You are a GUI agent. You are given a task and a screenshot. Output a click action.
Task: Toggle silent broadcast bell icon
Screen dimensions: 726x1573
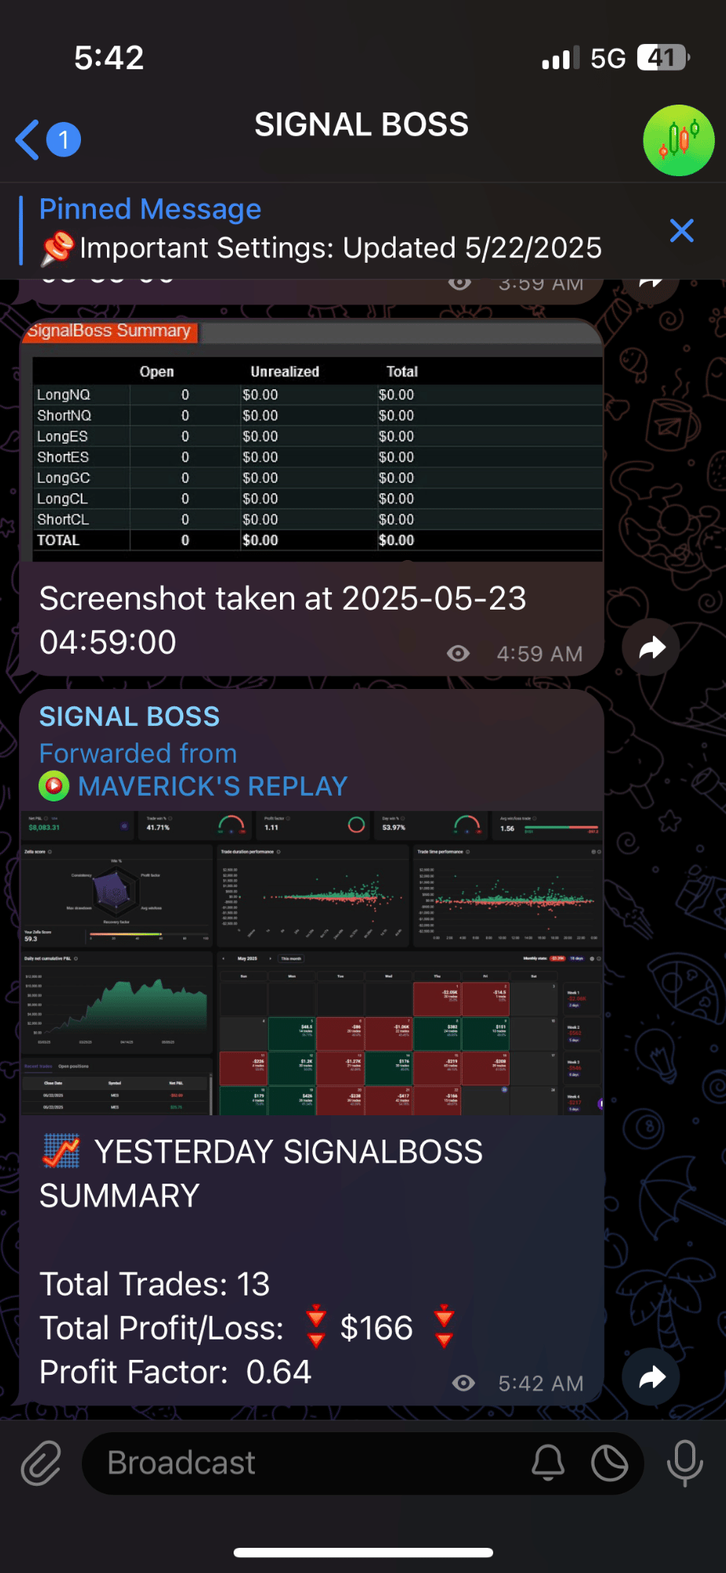click(548, 1464)
